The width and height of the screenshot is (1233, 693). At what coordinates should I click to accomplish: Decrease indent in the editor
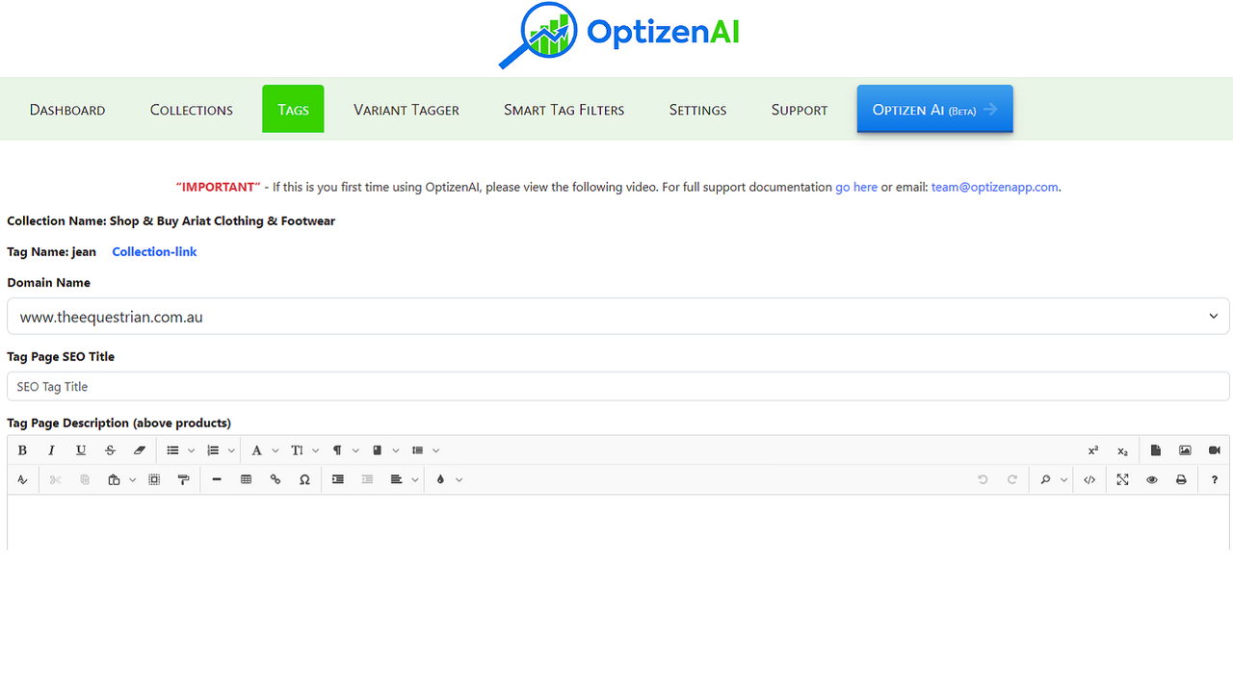[x=367, y=479]
